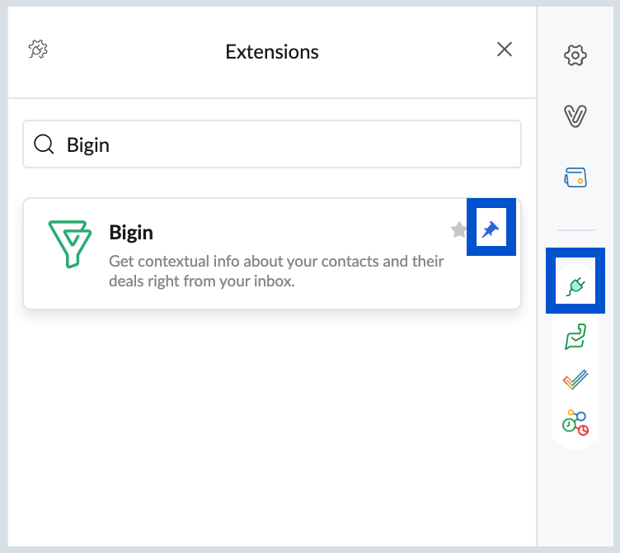
Task: Open the sidebar Settings gear
Action: 575,55
